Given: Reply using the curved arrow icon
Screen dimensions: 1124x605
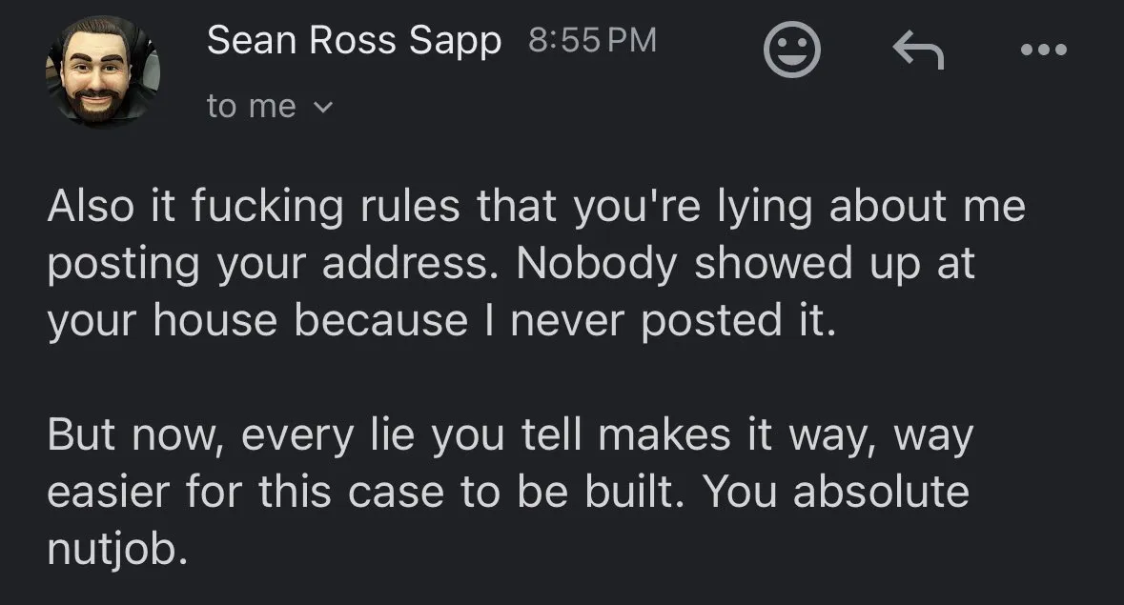Looking at the screenshot, I should [x=918, y=50].
